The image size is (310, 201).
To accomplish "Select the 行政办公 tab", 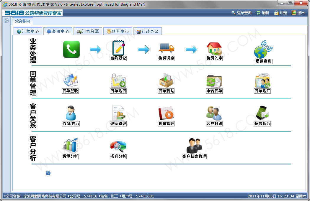I will [148, 32].
